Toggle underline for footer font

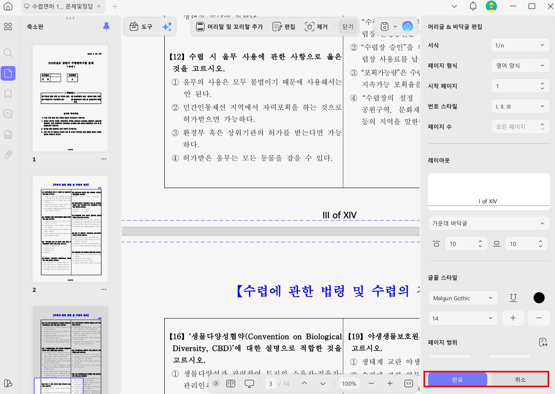(x=513, y=298)
